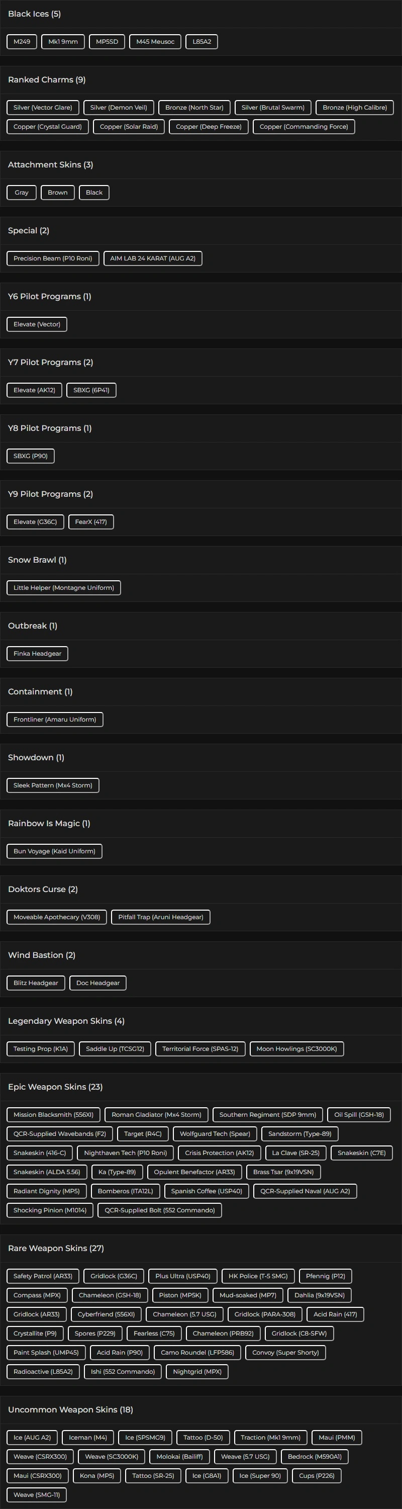
Task: Select the Finka Headgear tag
Action: click(x=38, y=654)
